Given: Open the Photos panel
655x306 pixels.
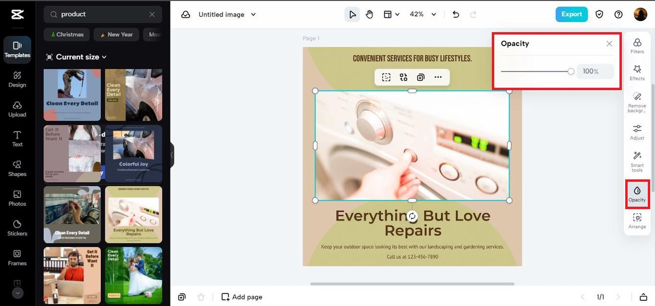Looking at the screenshot, I should (x=17, y=198).
